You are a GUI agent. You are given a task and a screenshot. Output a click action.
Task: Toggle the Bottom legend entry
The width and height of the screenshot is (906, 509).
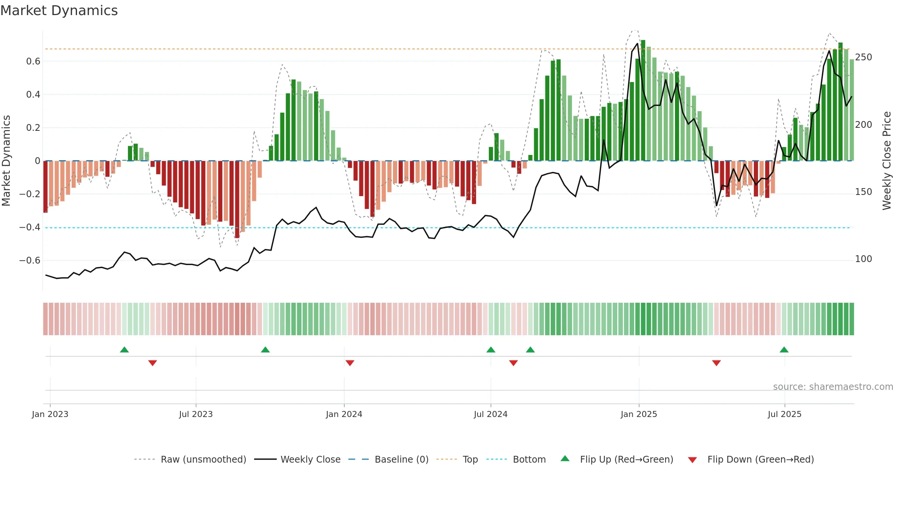[x=516, y=459]
